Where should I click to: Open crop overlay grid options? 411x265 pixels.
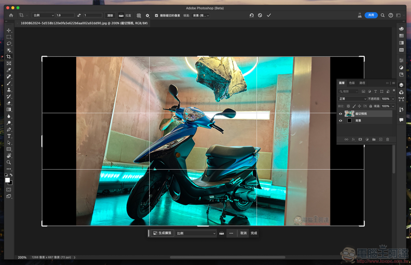click(139, 16)
